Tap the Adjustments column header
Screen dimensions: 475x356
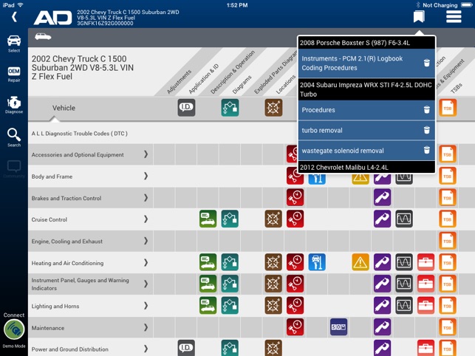click(180, 81)
